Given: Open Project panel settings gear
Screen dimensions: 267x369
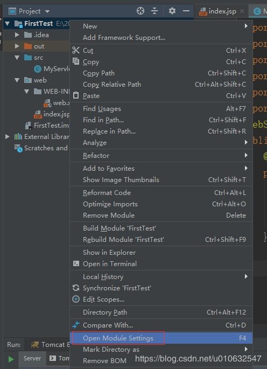Looking at the screenshot, I should pyautogui.click(x=172, y=11).
